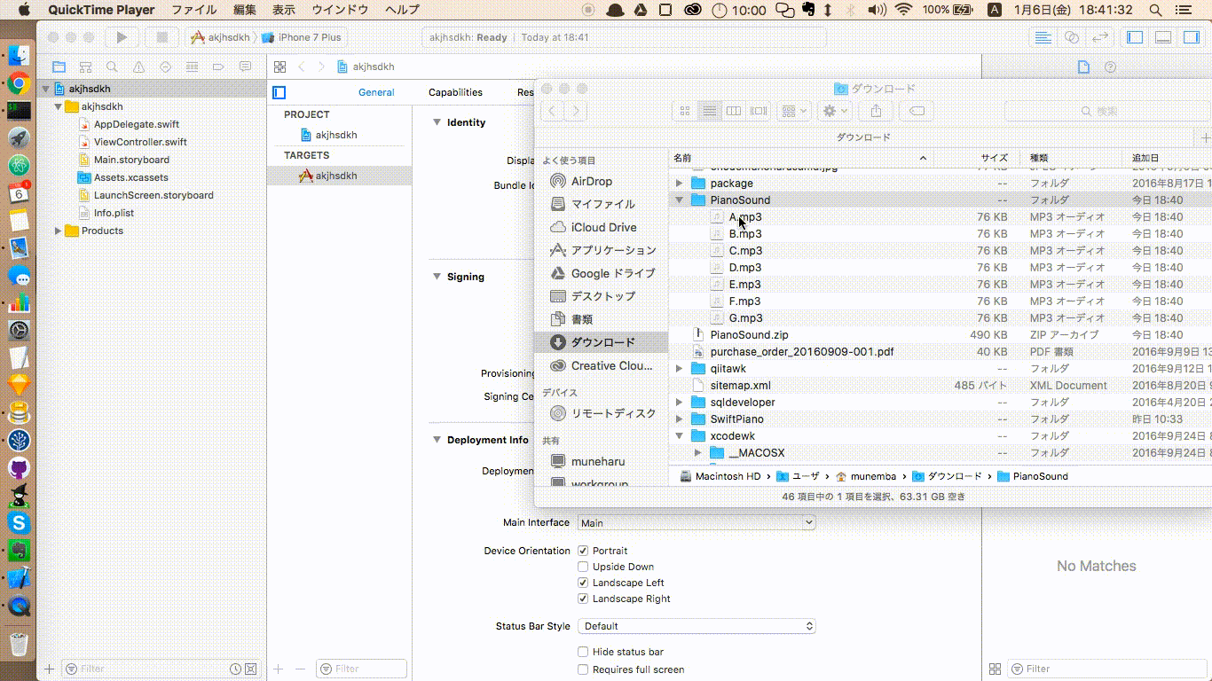
Task: Switch Finder to icon view
Action: pyautogui.click(x=685, y=111)
